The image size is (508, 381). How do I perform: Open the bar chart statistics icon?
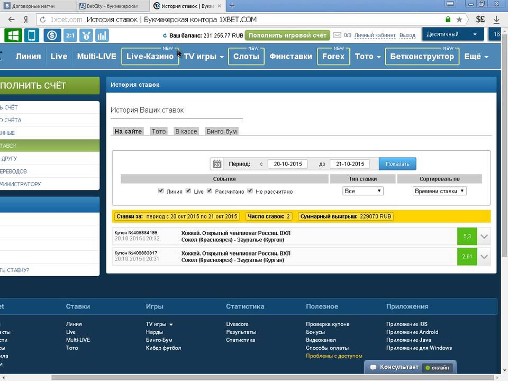[102, 35]
